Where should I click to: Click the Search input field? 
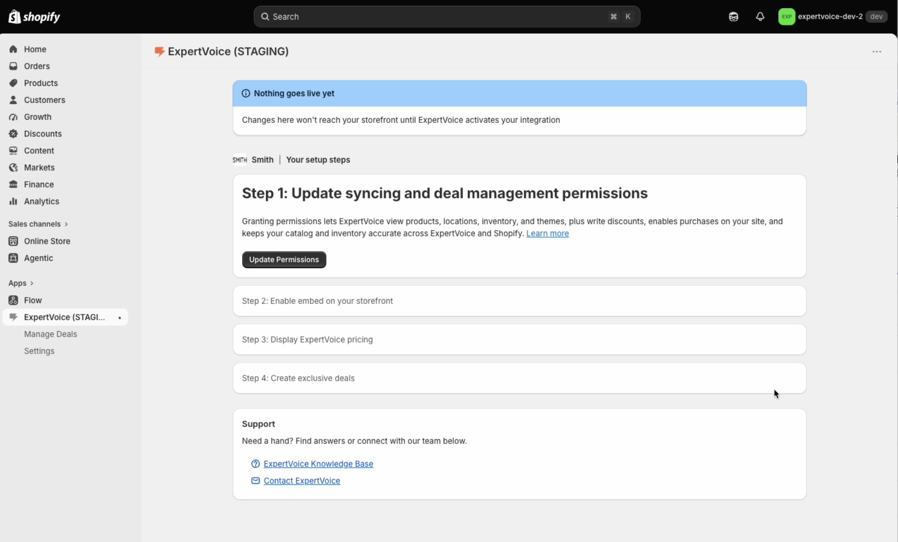tap(447, 17)
